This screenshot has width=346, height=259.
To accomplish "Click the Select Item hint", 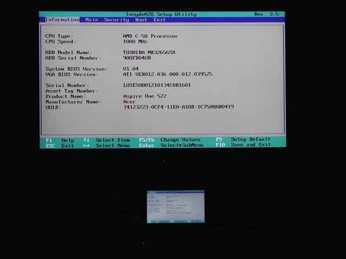I will click(112, 140).
